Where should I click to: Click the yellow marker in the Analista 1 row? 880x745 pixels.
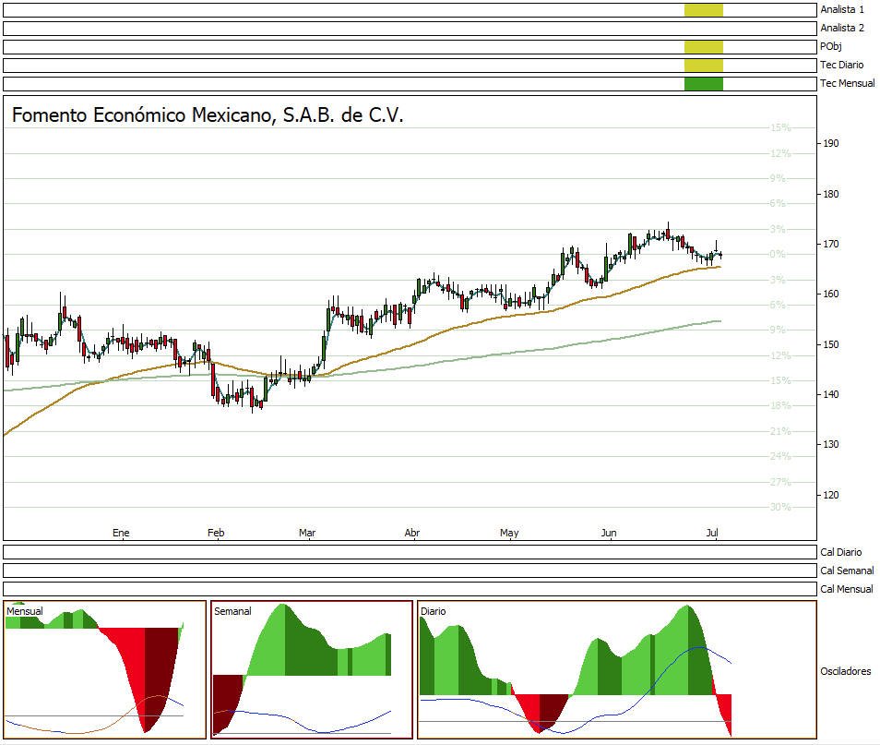tap(703, 10)
